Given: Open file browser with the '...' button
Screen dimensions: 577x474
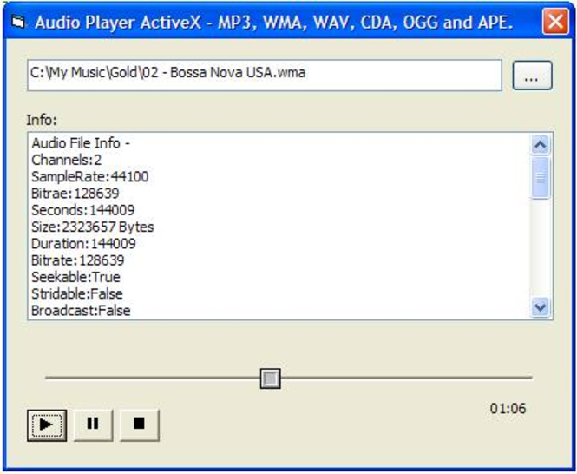Looking at the screenshot, I should 532,76.
